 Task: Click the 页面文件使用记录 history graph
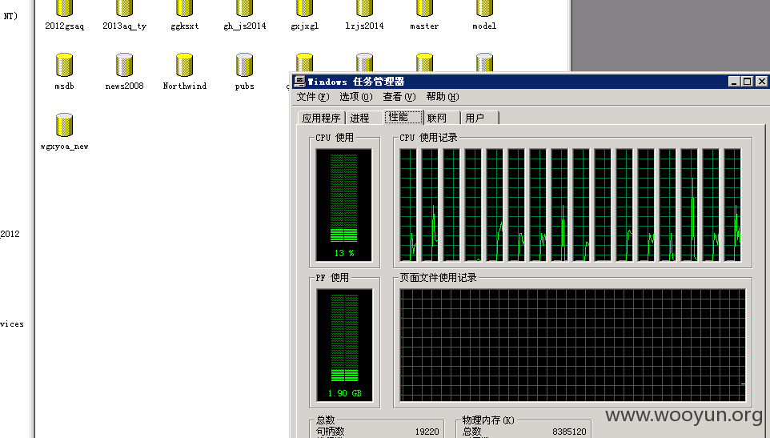572,345
